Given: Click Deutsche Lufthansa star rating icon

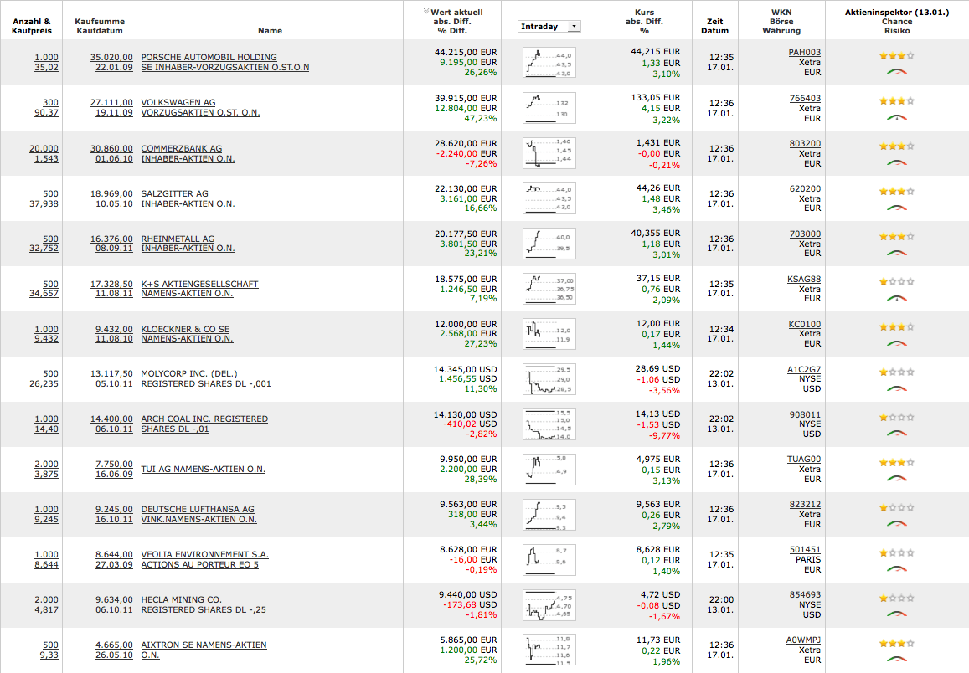Looking at the screenshot, I should click(896, 507).
